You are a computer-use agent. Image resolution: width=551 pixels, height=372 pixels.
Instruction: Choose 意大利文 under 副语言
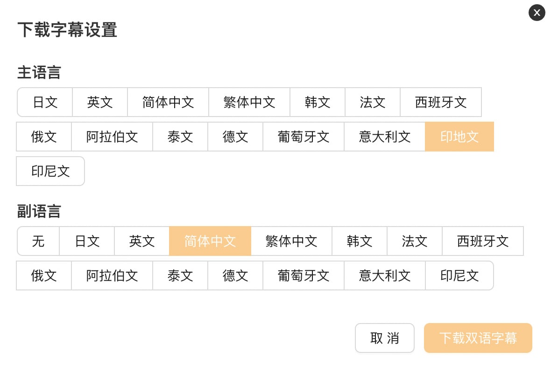pyautogui.click(x=384, y=276)
